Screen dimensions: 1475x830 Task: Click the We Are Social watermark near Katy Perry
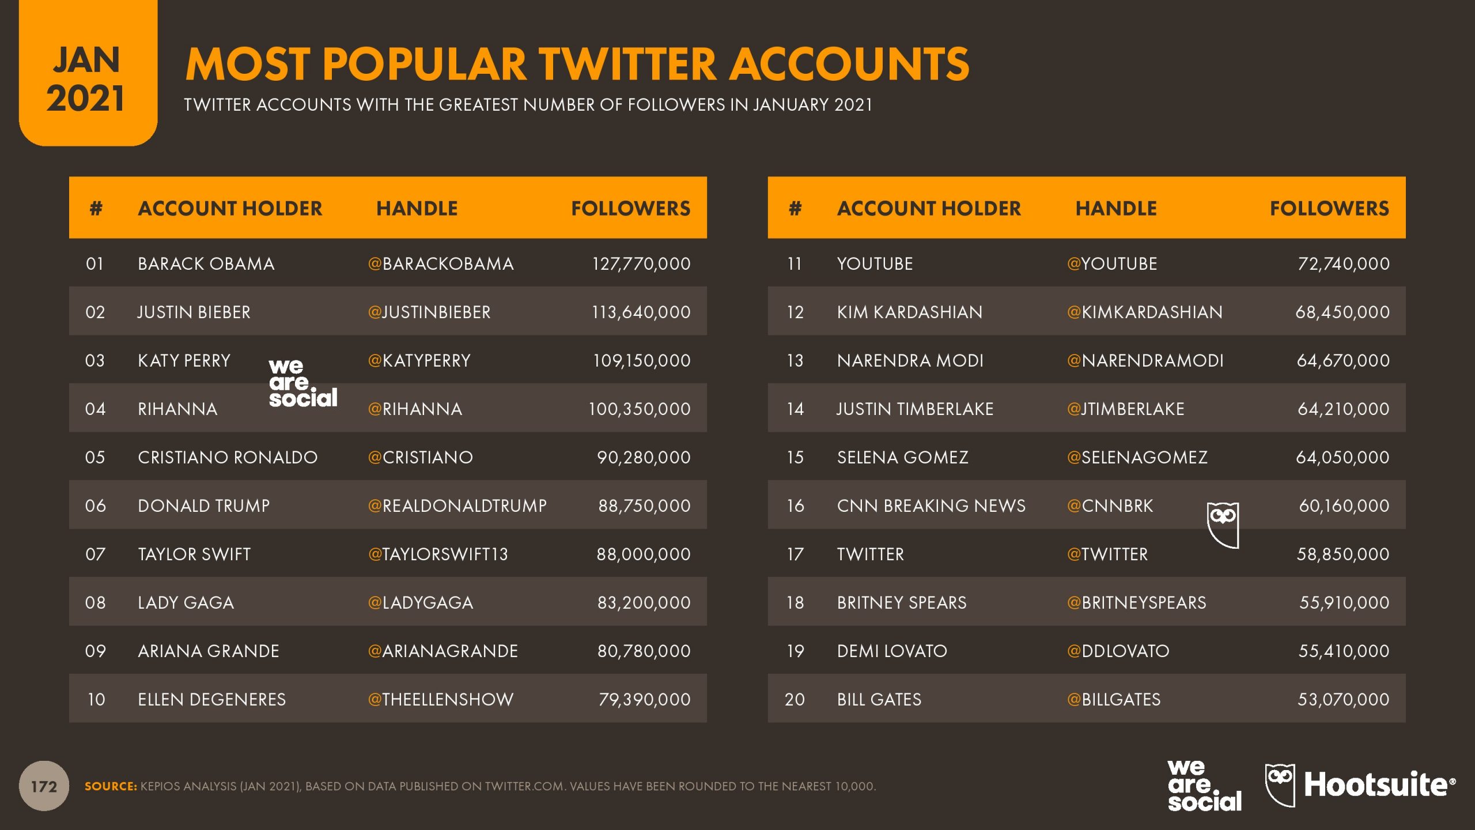click(302, 383)
